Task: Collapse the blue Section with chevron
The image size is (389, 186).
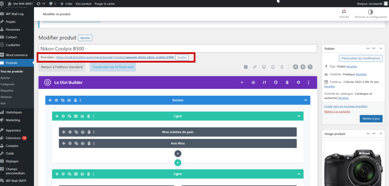Action: pyautogui.click(x=306, y=100)
